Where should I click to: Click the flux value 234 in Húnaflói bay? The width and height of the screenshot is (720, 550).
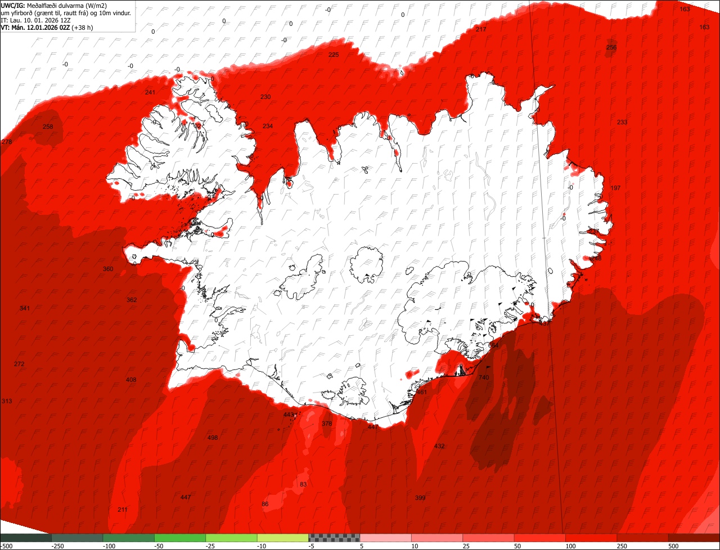click(x=268, y=126)
